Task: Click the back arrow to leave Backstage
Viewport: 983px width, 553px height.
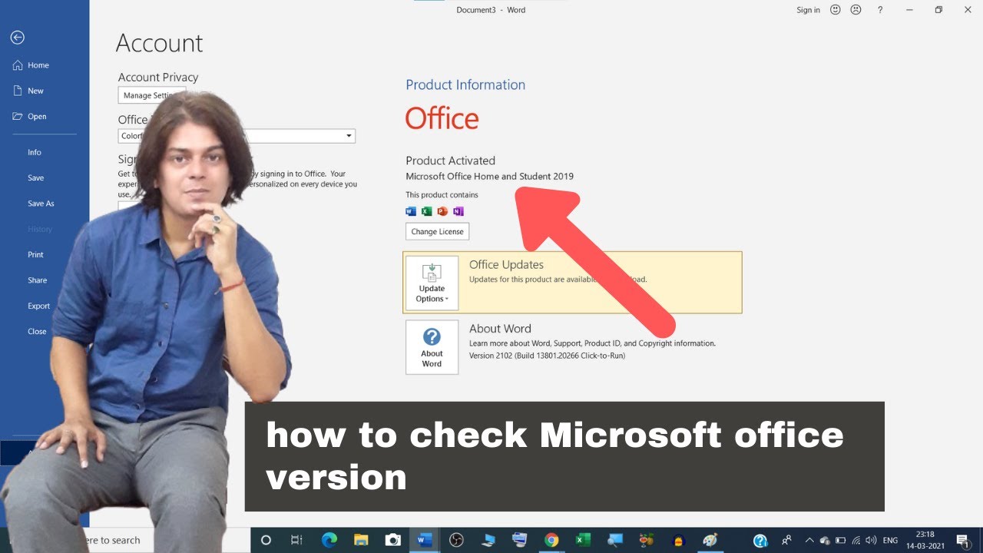Action: 18,37
